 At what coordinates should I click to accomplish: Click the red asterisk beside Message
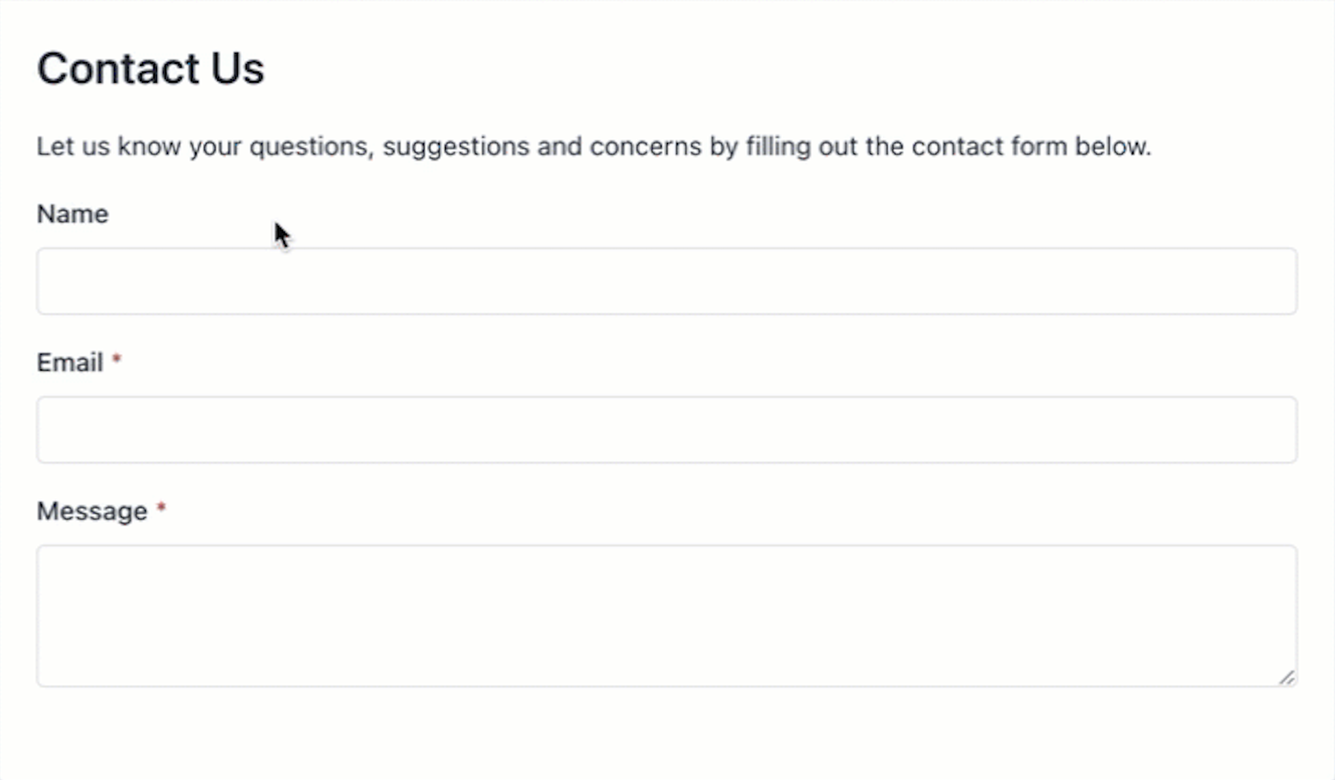[162, 507]
